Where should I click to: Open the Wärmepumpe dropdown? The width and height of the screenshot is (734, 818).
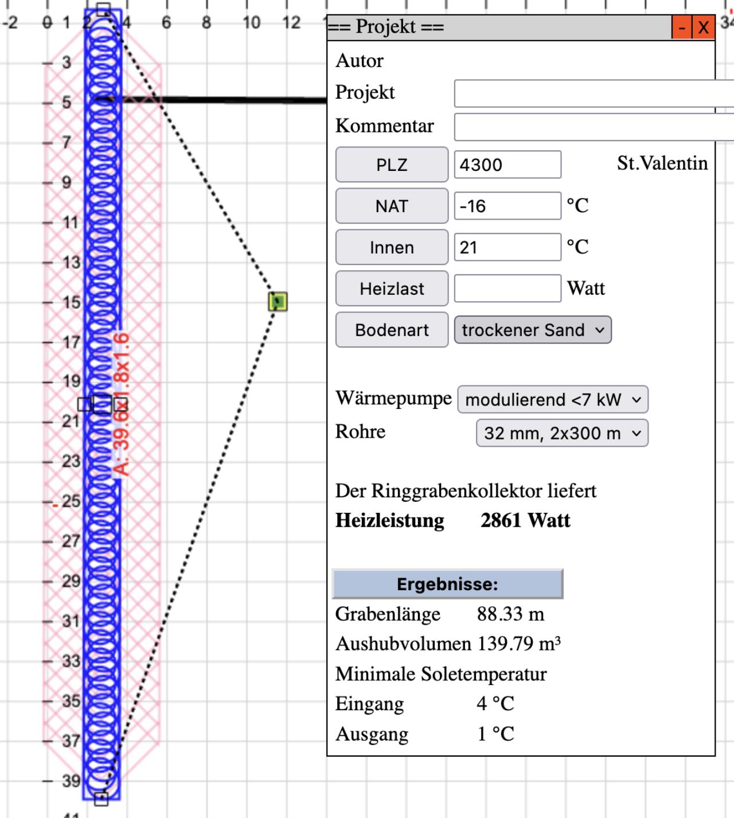coord(552,399)
